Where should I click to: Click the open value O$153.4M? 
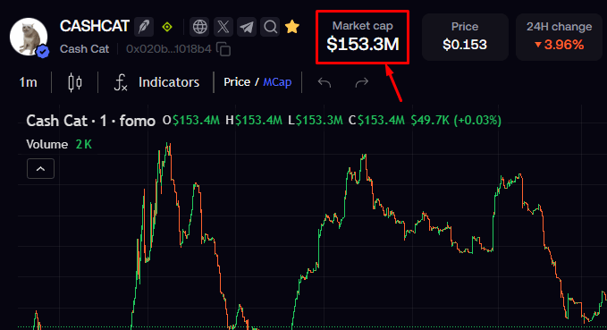click(x=191, y=121)
